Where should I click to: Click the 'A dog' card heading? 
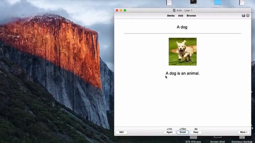[x=182, y=27]
